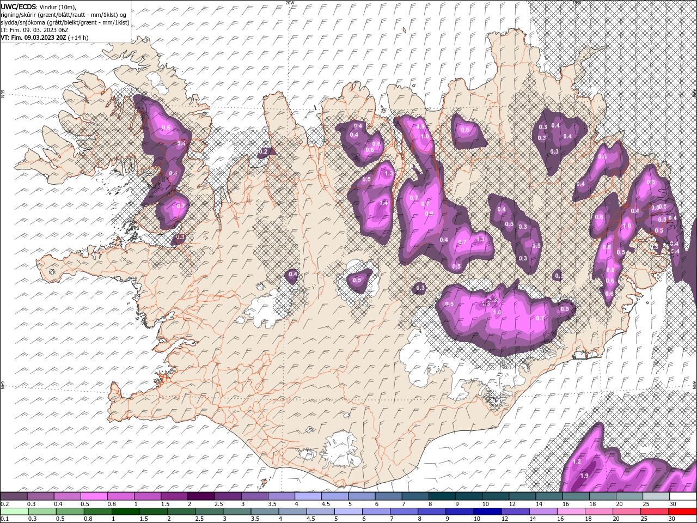This screenshot has width=697, height=523.
Task: Click the valid time line 'VT: Fim. 09.03.2023 20Z'
Action: [34, 38]
